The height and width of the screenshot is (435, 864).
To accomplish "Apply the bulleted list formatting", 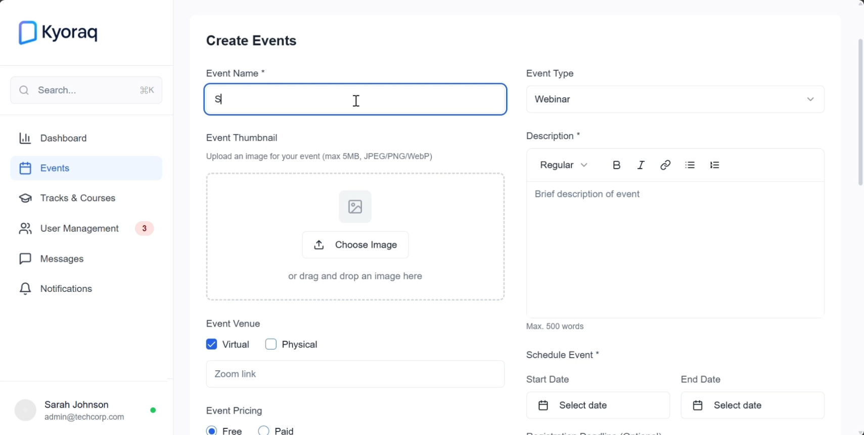I will 690,165.
